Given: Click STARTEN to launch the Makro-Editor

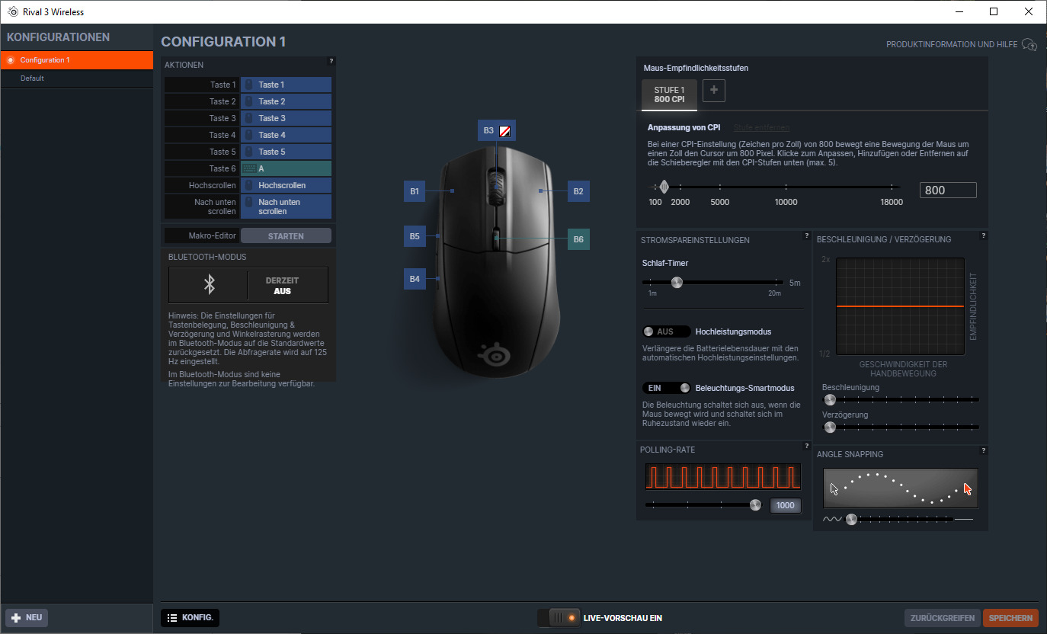Looking at the screenshot, I should click(x=286, y=236).
